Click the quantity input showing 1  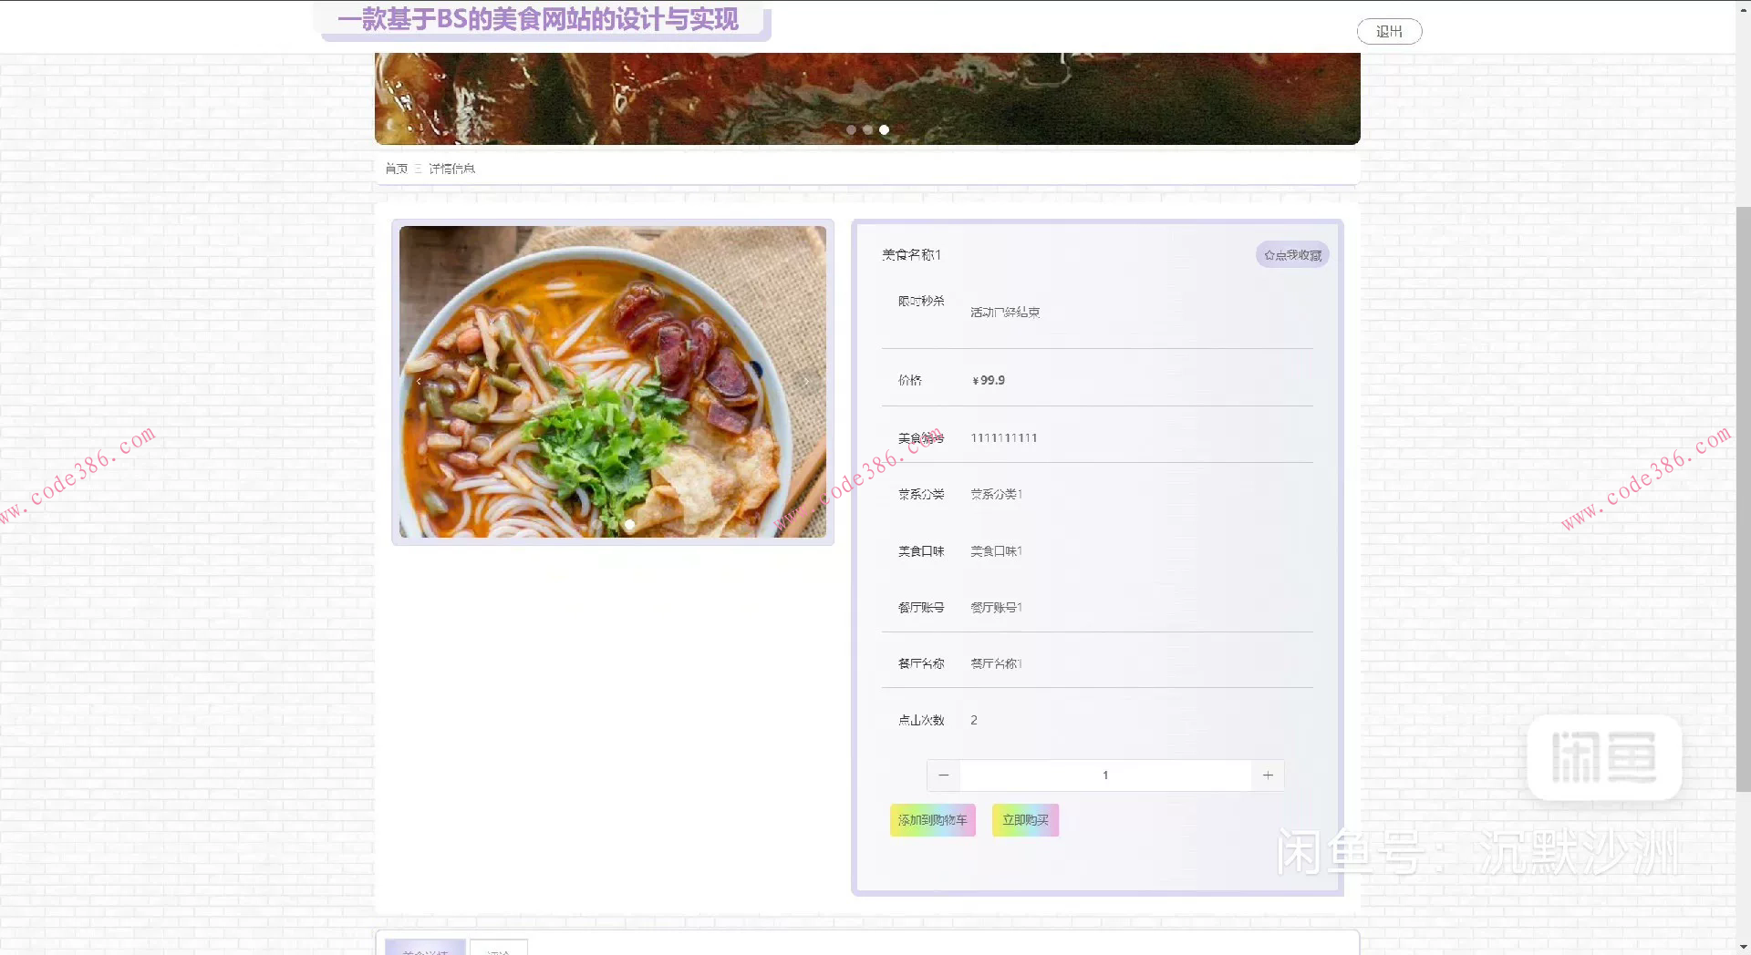1104,775
